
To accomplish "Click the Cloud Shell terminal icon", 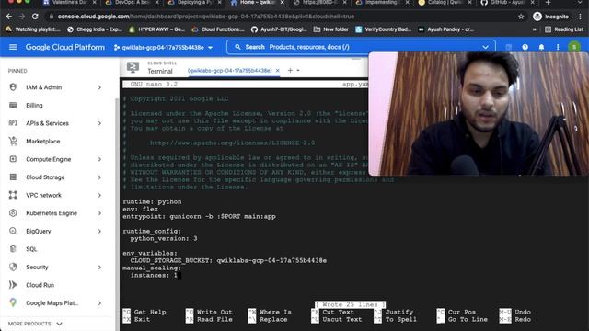I will click(133, 67).
